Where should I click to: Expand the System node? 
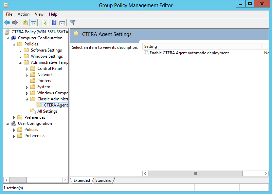[x=27, y=87]
